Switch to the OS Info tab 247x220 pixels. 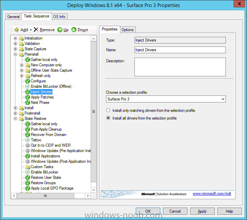59,17
